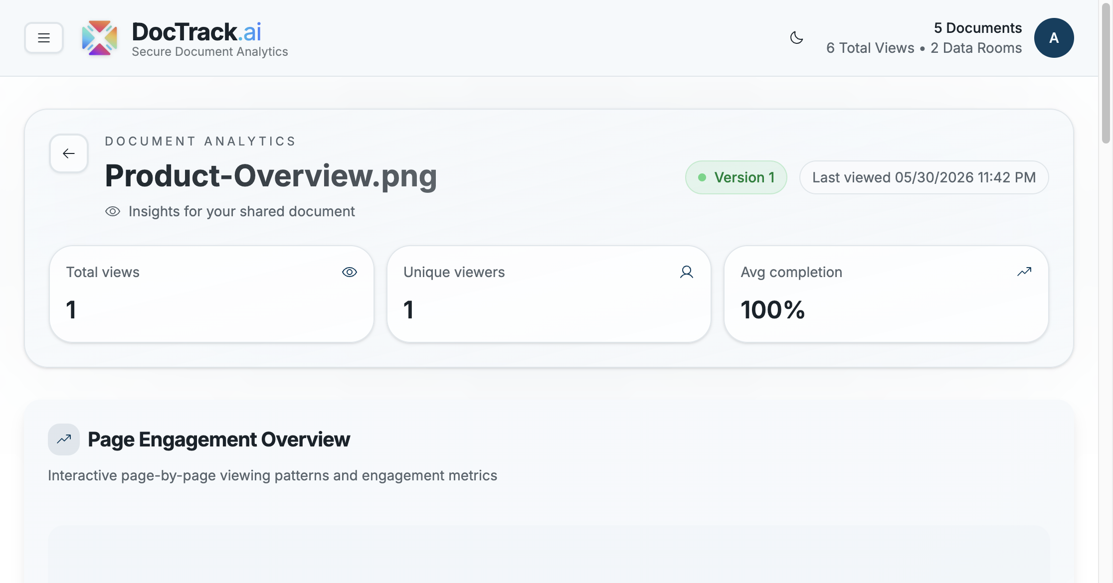The height and width of the screenshot is (583, 1113).
Task: Open the hamburger sidebar menu
Action: [44, 38]
